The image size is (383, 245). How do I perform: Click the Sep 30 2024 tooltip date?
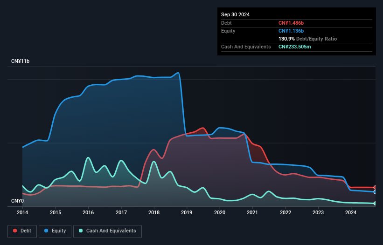(x=235, y=14)
